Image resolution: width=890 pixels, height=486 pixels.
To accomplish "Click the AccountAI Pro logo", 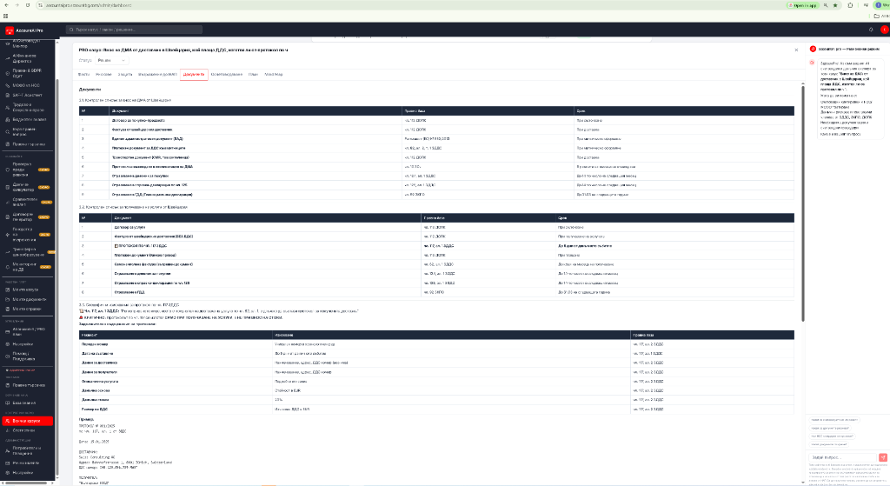I will point(23,30).
